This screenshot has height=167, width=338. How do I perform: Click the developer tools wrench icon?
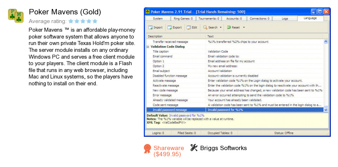pyautogui.click(x=194, y=148)
